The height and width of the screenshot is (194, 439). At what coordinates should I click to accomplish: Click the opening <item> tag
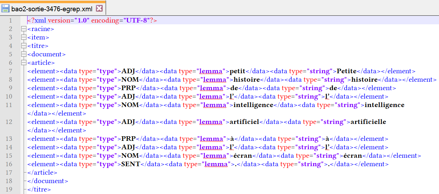(x=38, y=37)
